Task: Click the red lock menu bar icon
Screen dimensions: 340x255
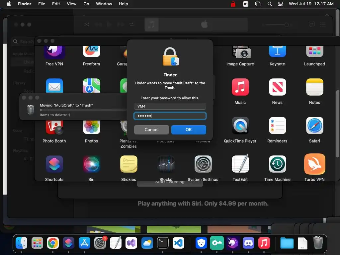Action: (233, 4)
